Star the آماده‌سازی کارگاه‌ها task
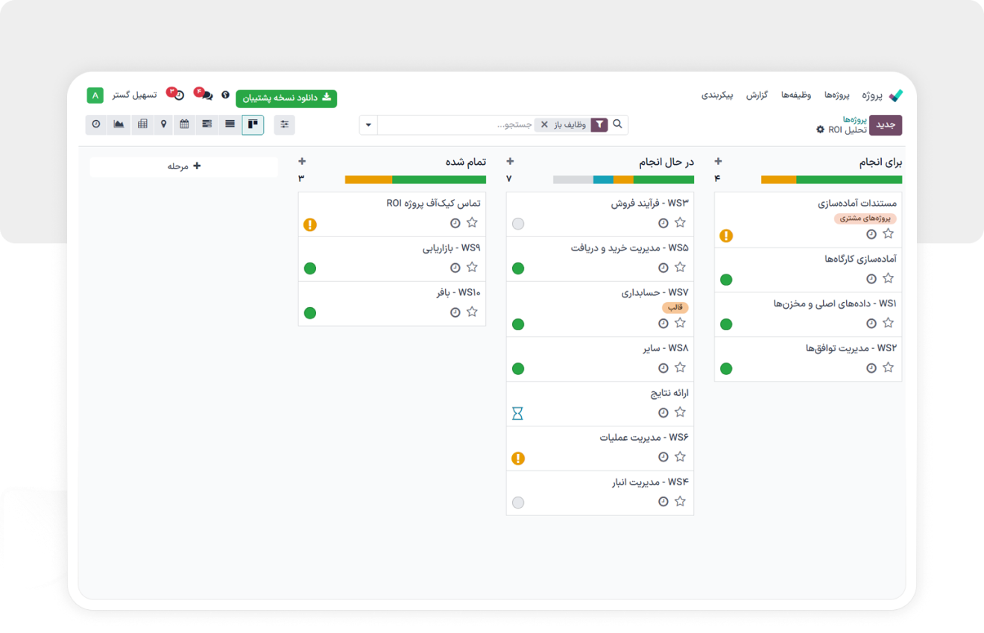The height and width of the screenshot is (633, 984). (888, 278)
